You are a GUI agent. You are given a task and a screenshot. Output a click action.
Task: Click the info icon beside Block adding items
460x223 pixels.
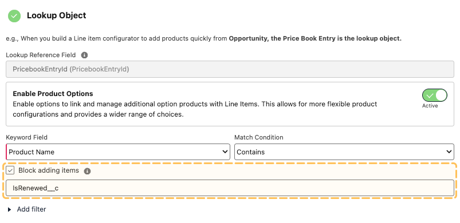pos(87,171)
